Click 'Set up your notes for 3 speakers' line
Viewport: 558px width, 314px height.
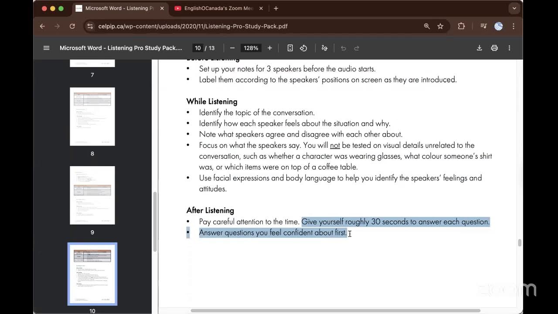pos(287,69)
